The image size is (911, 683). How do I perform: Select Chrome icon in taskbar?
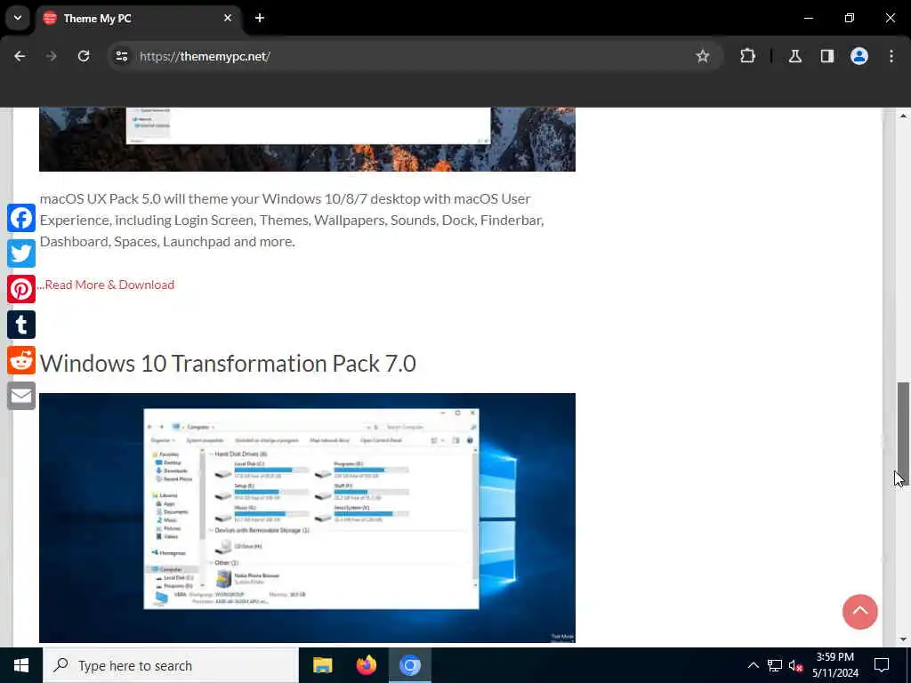tap(409, 665)
